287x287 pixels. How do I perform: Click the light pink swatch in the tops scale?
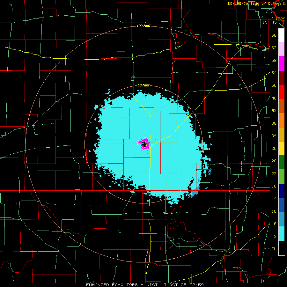pyautogui.click(x=282, y=49)
